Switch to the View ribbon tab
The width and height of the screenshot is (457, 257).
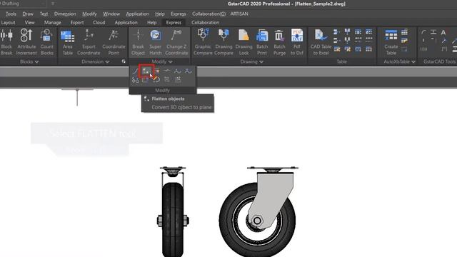[29, 22]
